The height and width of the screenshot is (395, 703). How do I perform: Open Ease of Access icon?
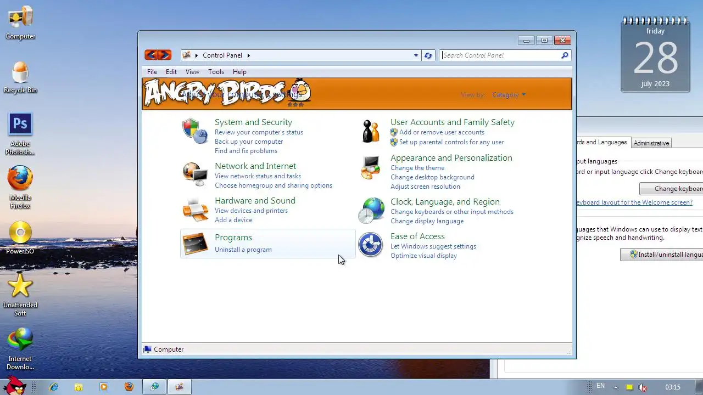(371, 245)
